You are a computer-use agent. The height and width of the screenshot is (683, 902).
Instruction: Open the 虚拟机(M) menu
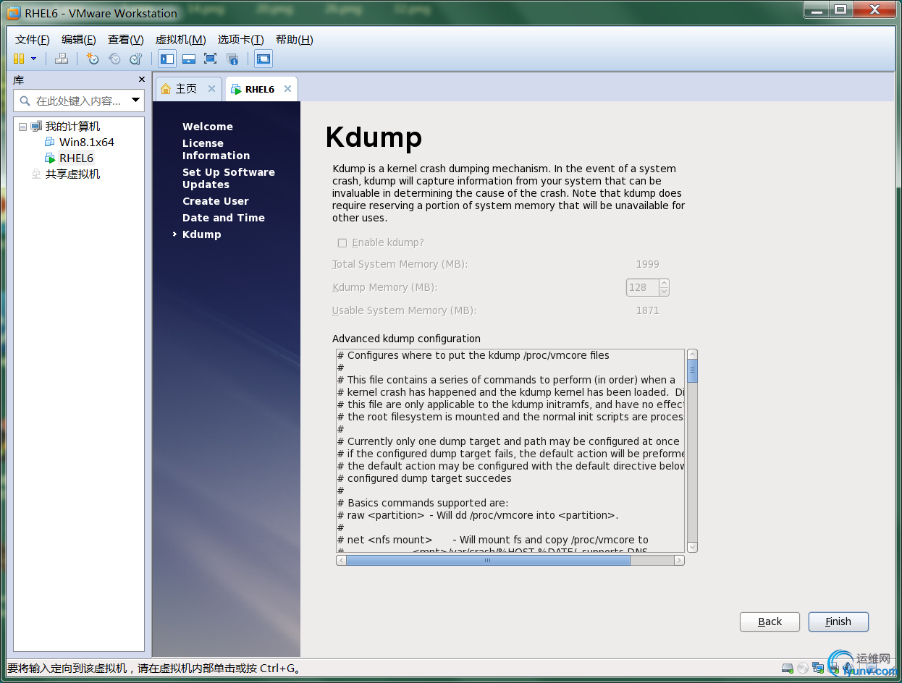pos(181,40)
